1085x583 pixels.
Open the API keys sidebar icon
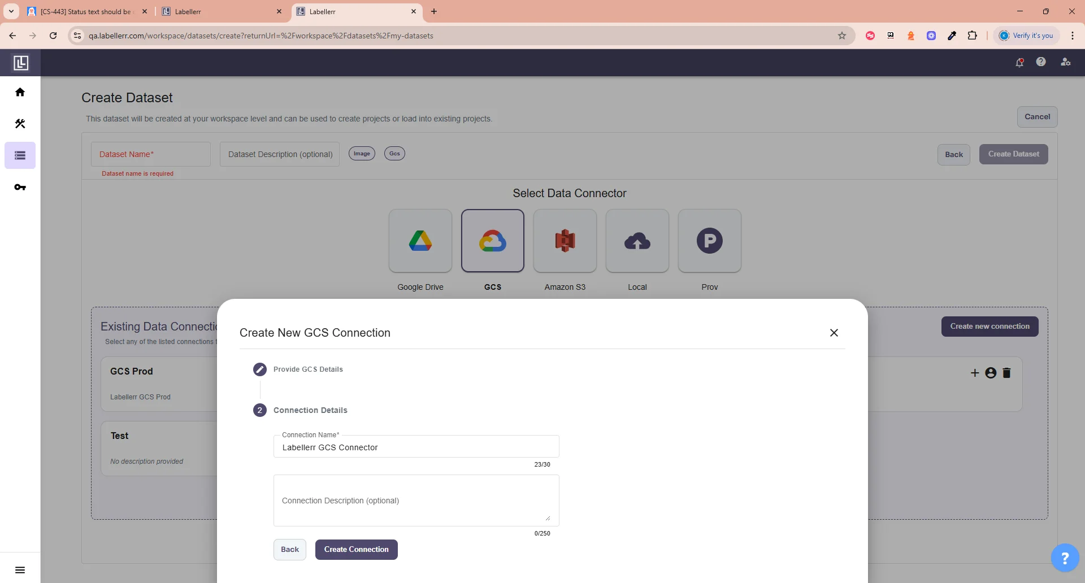[20, 187]
